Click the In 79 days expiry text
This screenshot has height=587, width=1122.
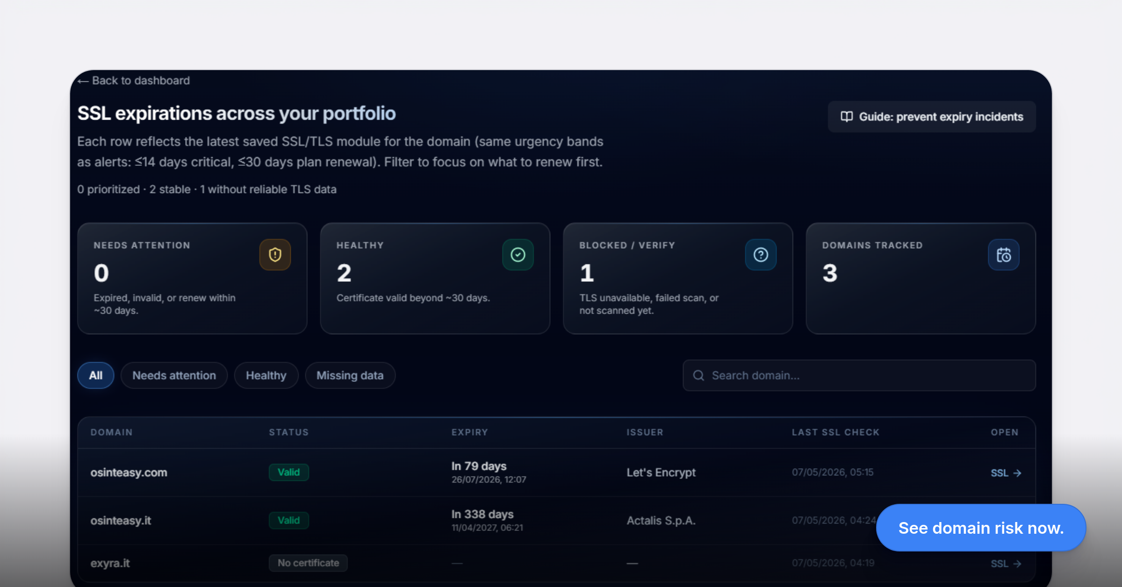point(479,466)
